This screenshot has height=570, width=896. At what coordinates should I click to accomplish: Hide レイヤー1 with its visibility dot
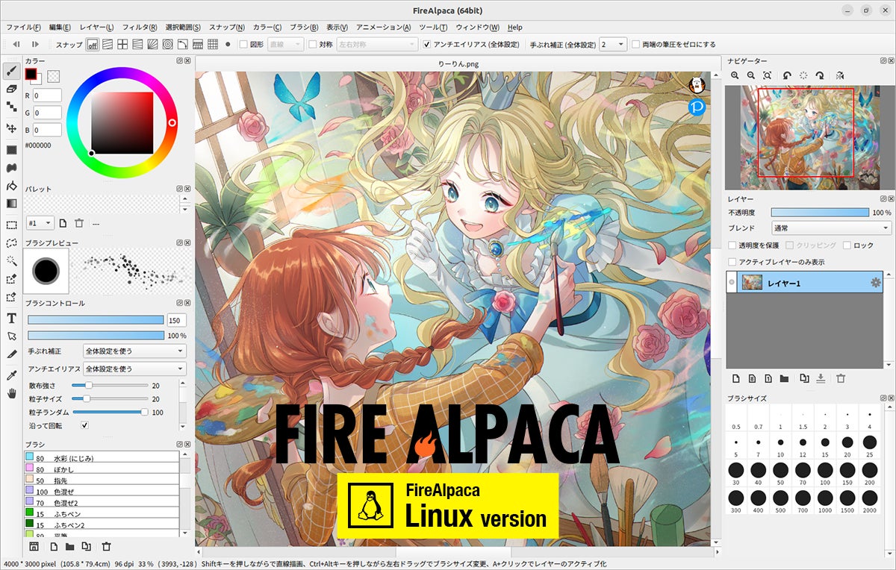(x=732, y=283)
